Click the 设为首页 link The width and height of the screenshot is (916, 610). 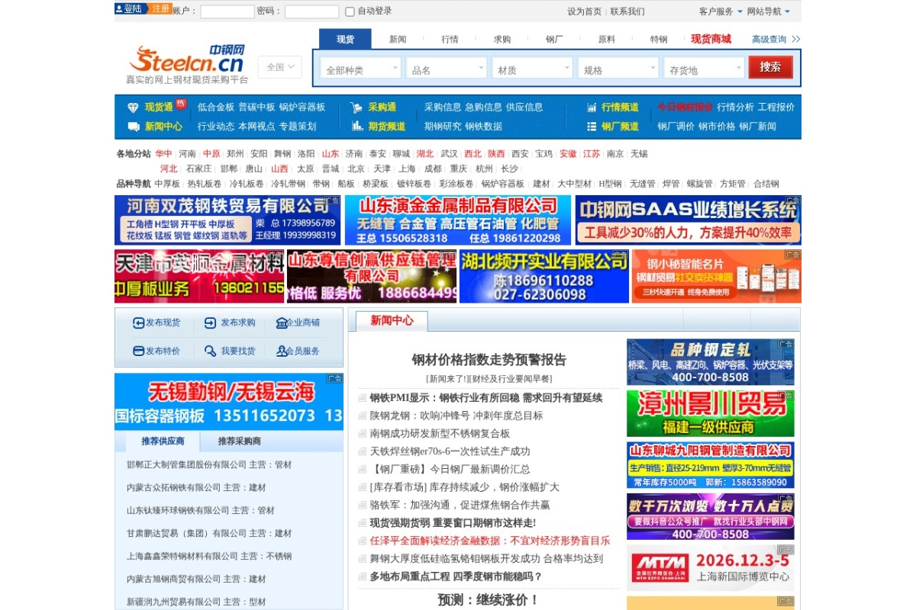585,11
